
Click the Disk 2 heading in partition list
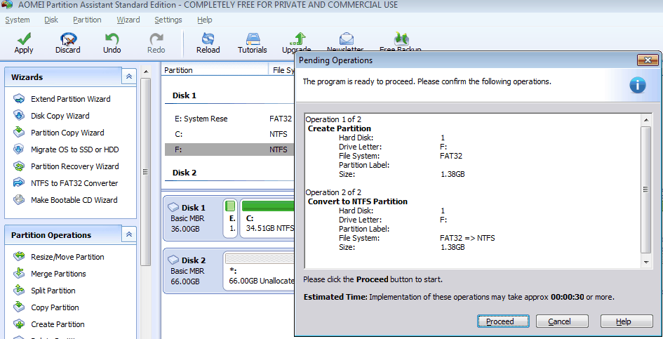185,173
